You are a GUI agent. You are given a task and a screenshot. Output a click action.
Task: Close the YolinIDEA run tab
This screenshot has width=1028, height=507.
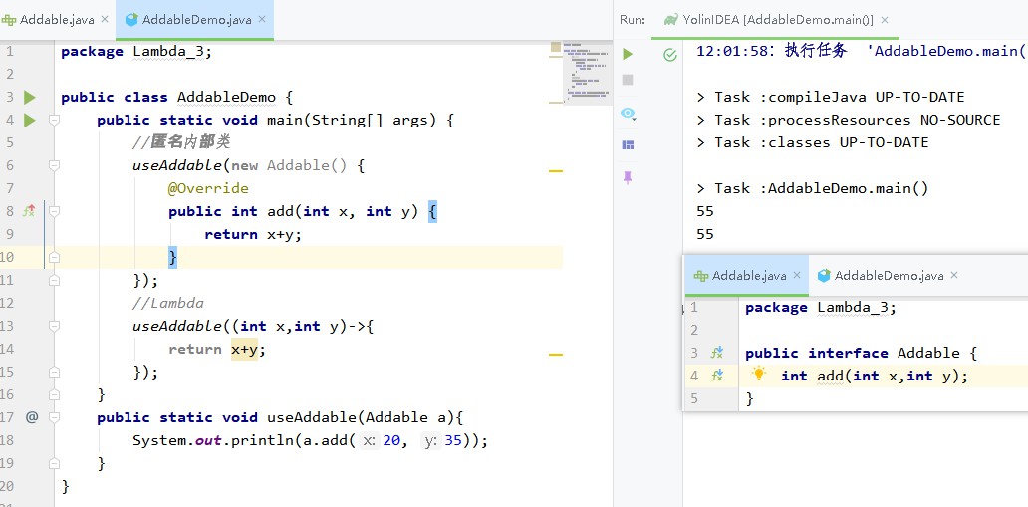(x=884, y=20)
